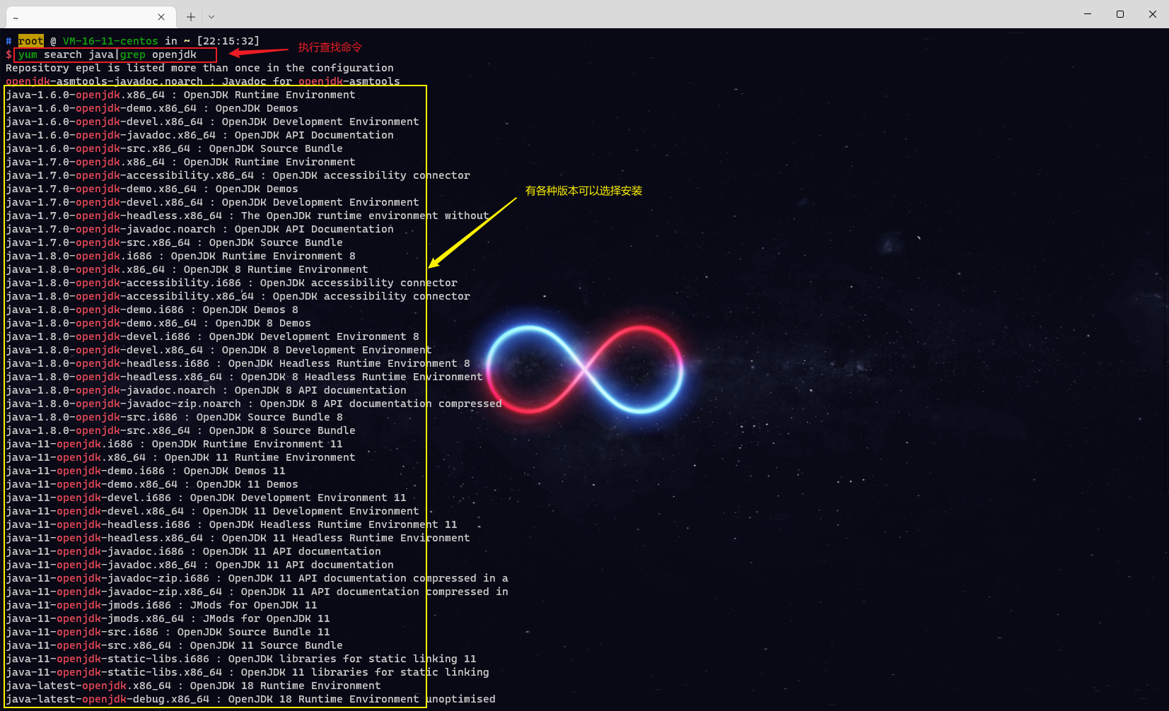The height and width of the screenshot is (711, 1169).
Task: Click the 'yum search java|grep openjdk' command line
Action: 107,54
